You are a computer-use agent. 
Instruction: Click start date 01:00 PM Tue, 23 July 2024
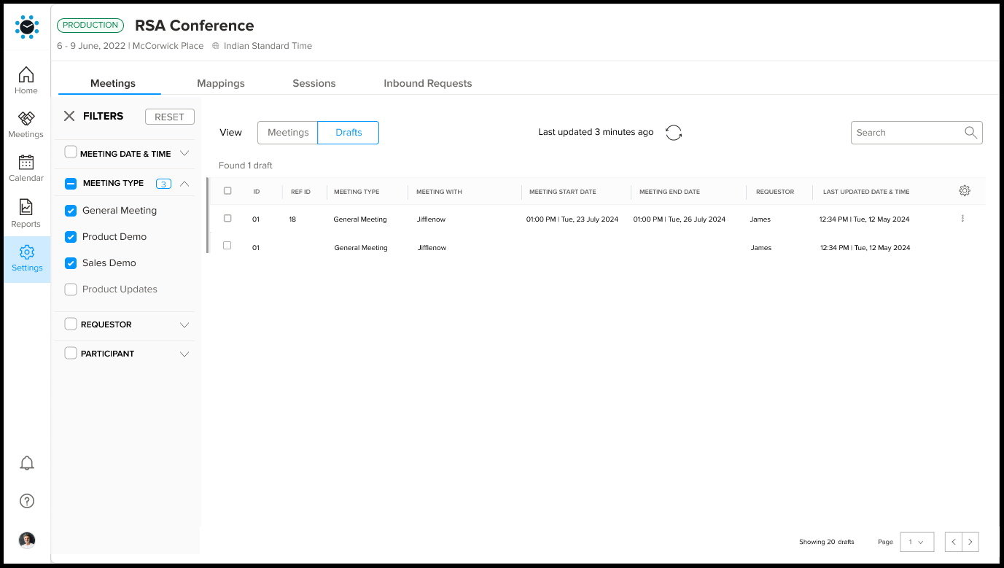click(x=572, y=219)
